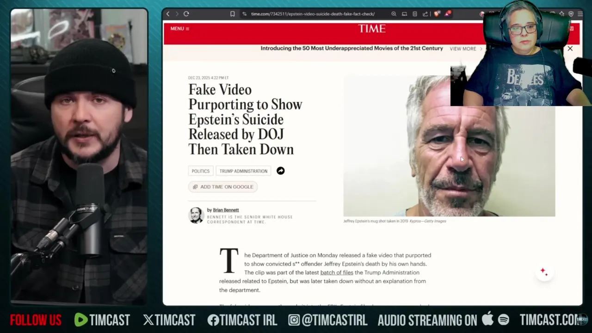Open the TRUMP ADMINISTRATION tag
592x333 pixels.
click(x=243, y=171)
